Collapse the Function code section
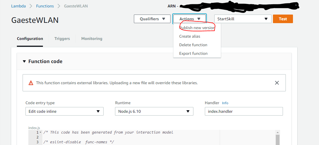The width and height of the screenshot is (319, 145). pos(24,61)
